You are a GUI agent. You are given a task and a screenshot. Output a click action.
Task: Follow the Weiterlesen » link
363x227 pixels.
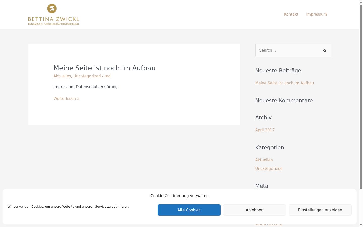pyautogui.click(x=67, y=99)
